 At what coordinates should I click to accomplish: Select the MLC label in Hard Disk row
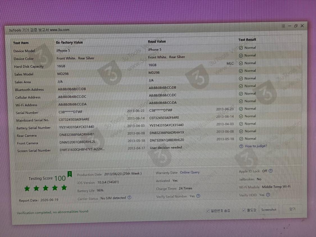(230, 63)
